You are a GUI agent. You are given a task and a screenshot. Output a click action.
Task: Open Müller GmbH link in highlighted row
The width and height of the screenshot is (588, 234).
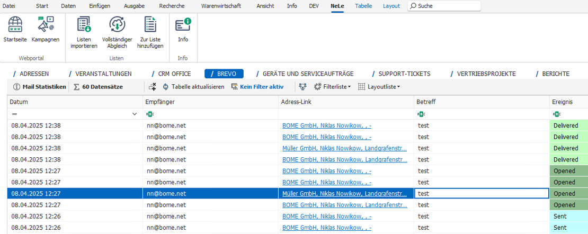tap(345, 194)
